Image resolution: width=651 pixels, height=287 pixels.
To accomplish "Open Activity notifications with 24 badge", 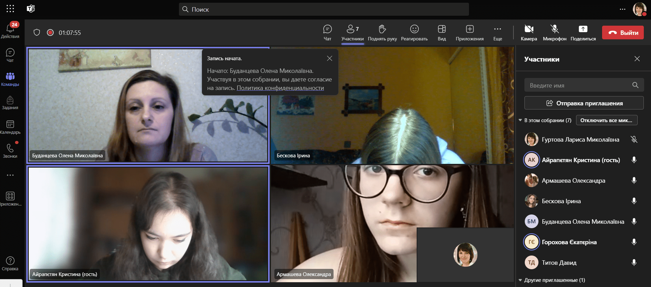I will click(10, 30).
